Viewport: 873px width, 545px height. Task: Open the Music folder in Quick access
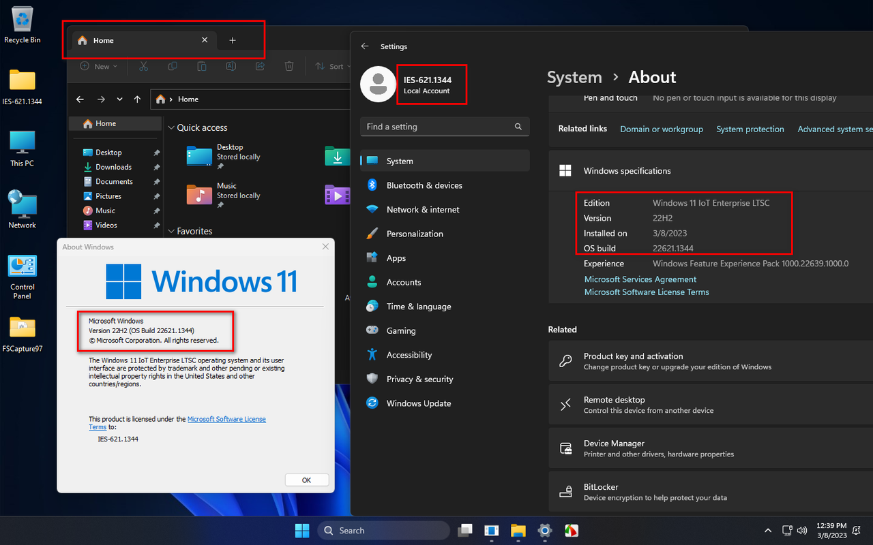[225, 195]
